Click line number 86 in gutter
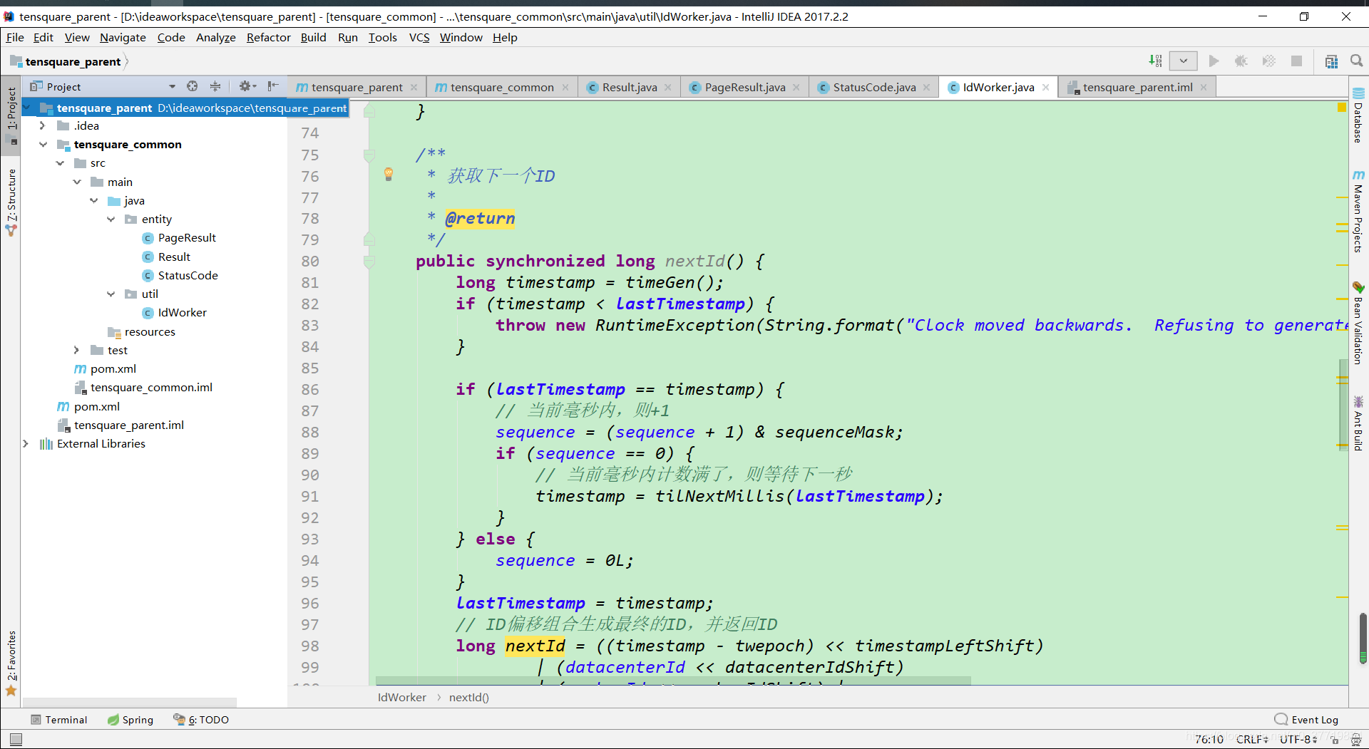This screenshot has height=749, width=1369. point(309,389)
